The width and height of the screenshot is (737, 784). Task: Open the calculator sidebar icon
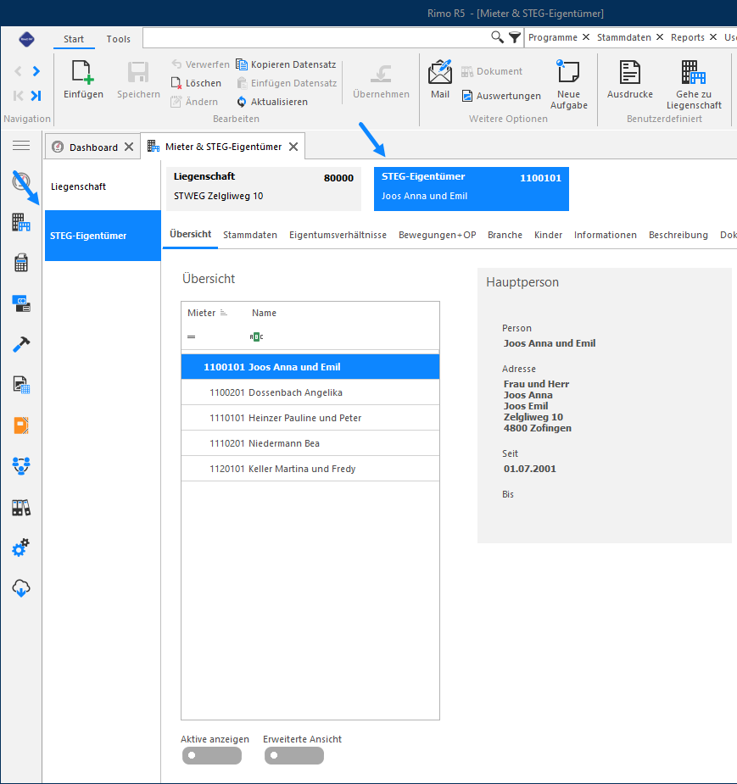coord(21,263)
